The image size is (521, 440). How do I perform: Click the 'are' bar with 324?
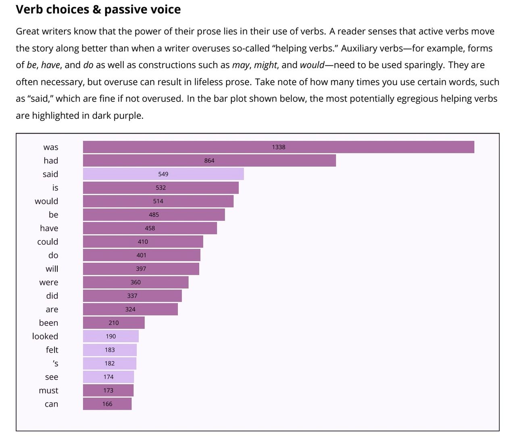click(130, 309)
